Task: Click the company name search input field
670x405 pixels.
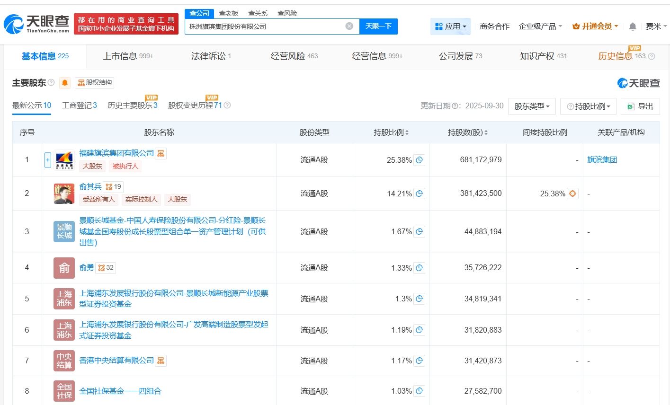Action: pos(265,26)
